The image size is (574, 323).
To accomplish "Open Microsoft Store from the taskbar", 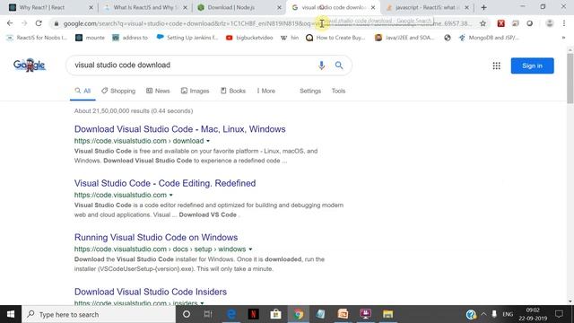I will [275, 314].
